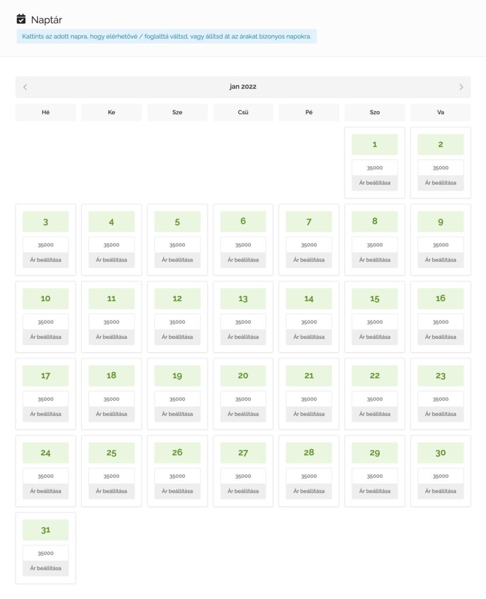This screenshot has height=599, width=486.
Task: Click the jan 2022 month title
Action: click(x=243, y=87)
